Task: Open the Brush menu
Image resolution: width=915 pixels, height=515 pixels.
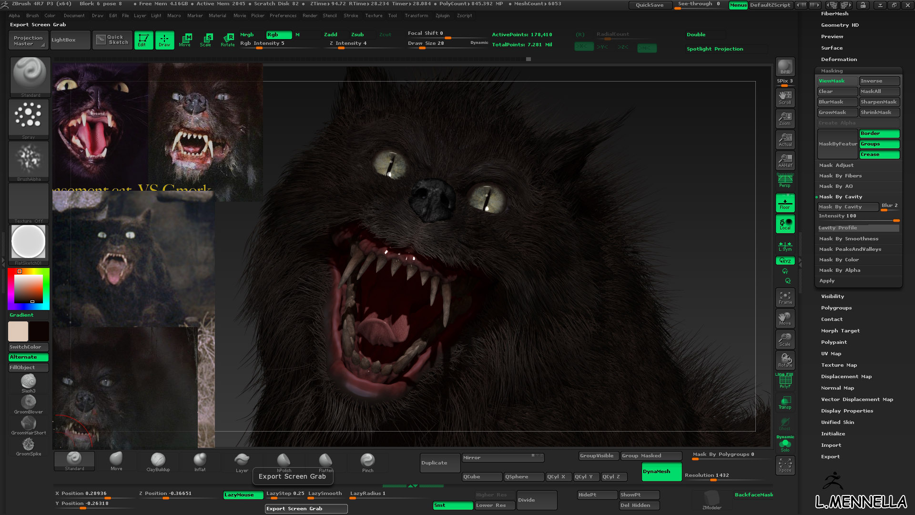Action: coord(32,16)
